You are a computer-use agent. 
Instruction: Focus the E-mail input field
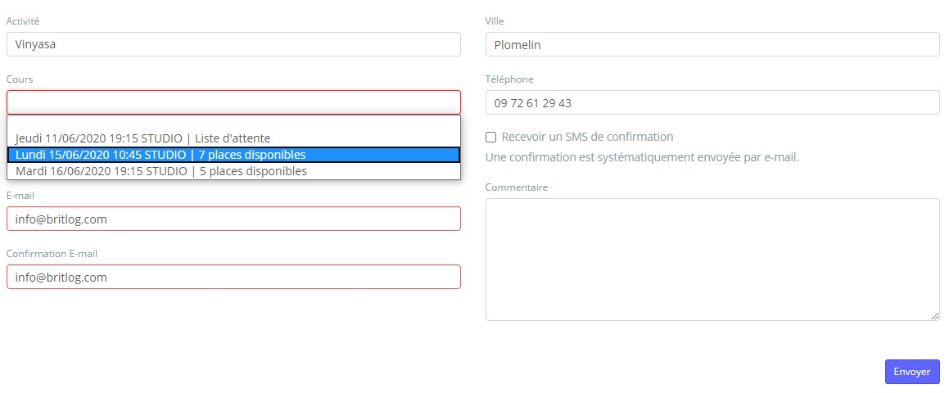(233, 219)
